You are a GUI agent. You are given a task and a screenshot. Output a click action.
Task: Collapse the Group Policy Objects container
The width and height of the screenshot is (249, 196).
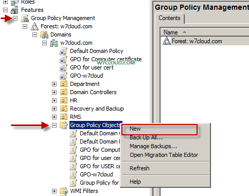(54, 126)
